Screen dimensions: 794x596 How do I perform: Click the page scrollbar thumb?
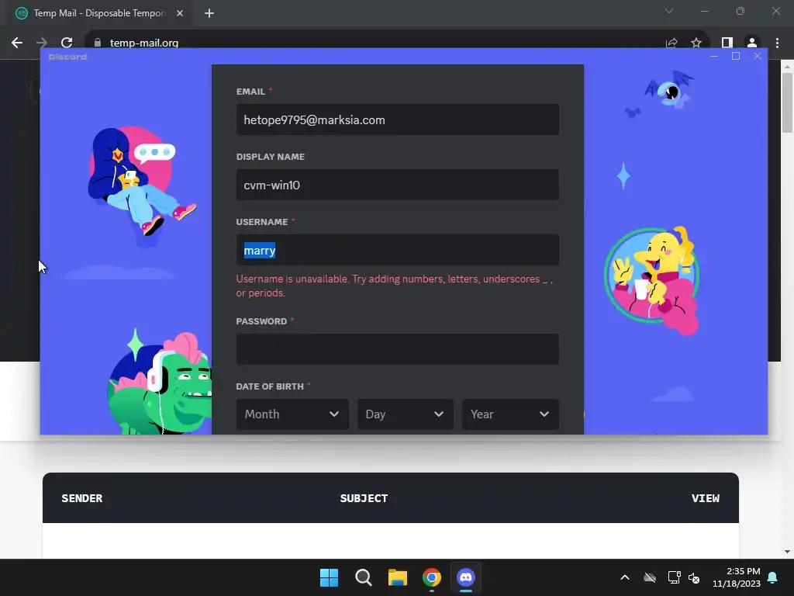pyautogui.click(x=787, y=103)
